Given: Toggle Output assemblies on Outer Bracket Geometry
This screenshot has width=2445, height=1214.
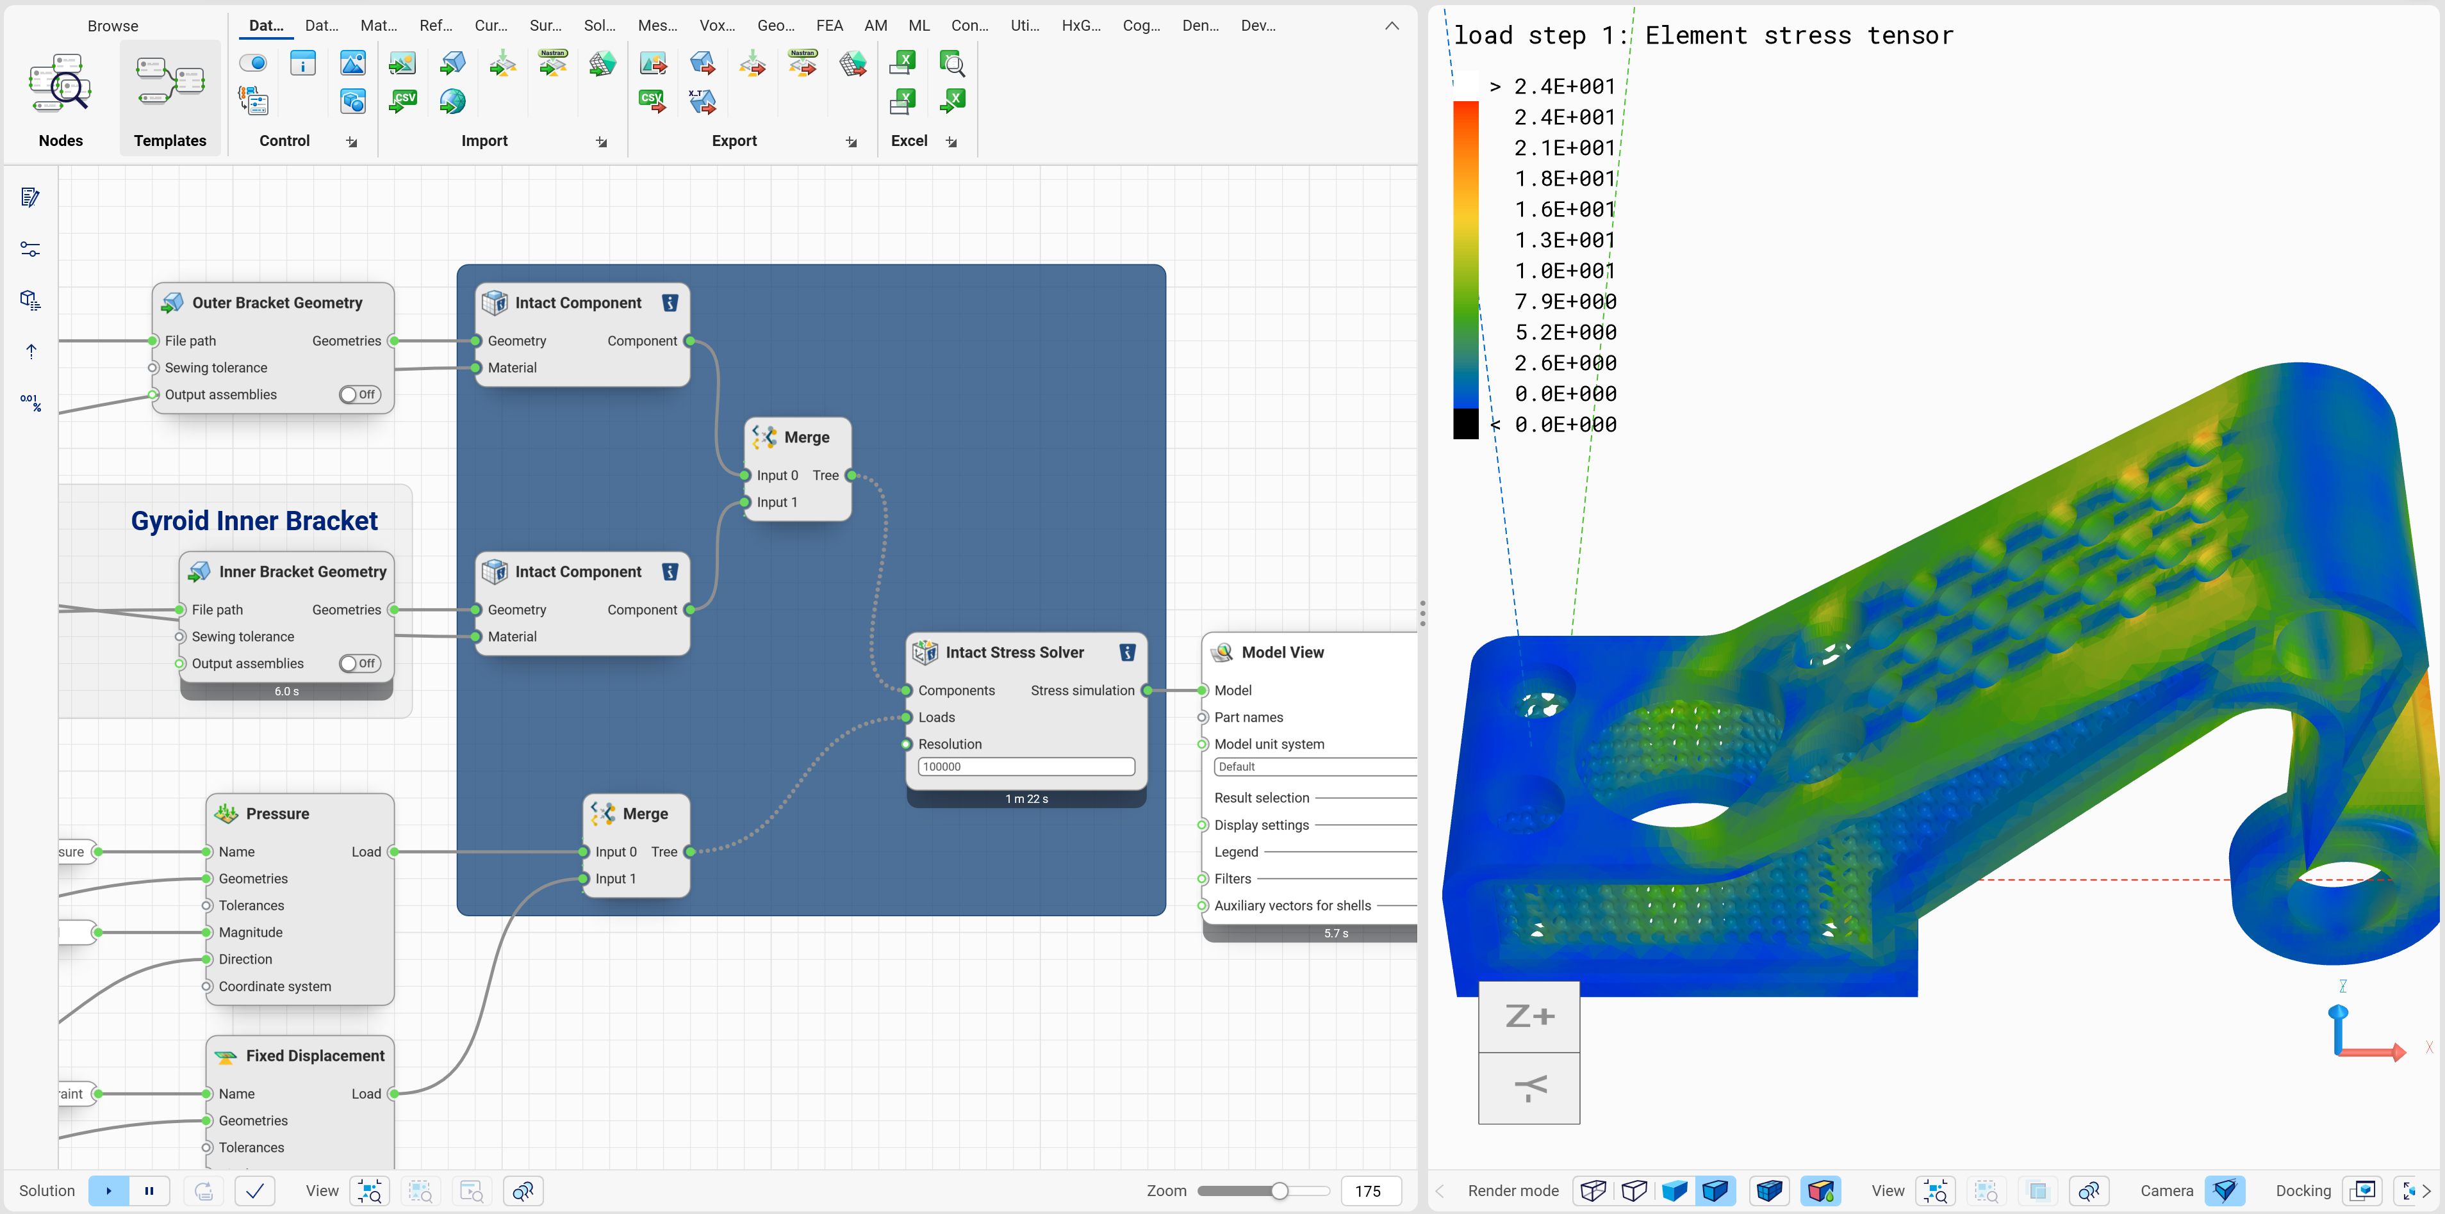Looking at the screenshot, I should [359, 394].
